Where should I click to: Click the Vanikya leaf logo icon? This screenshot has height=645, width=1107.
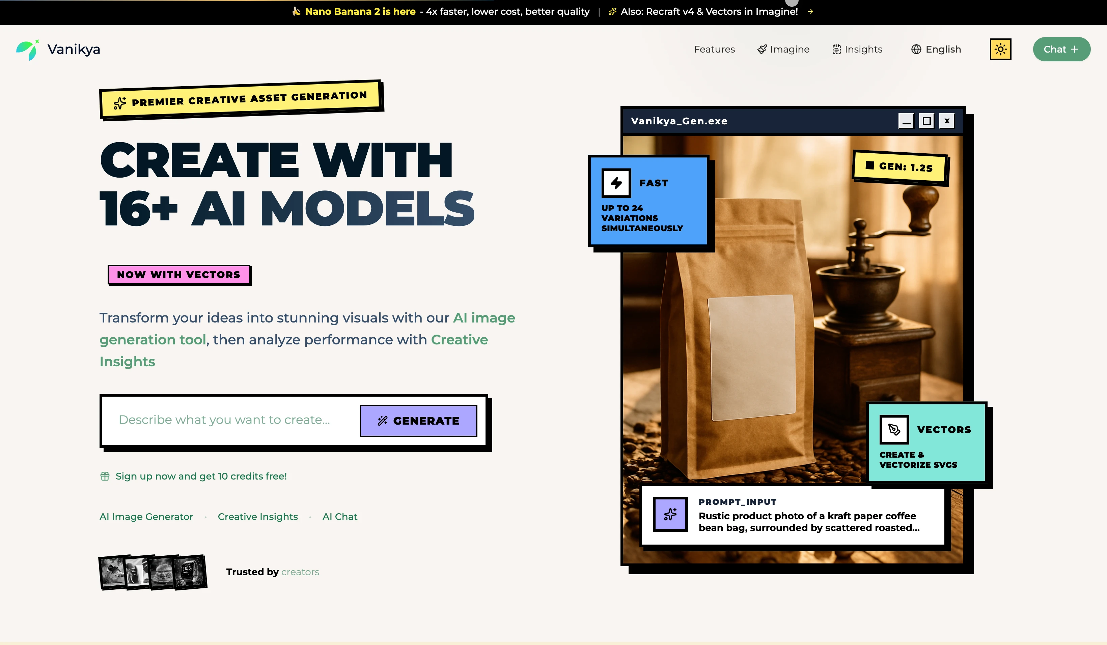(x=27, y=50)
